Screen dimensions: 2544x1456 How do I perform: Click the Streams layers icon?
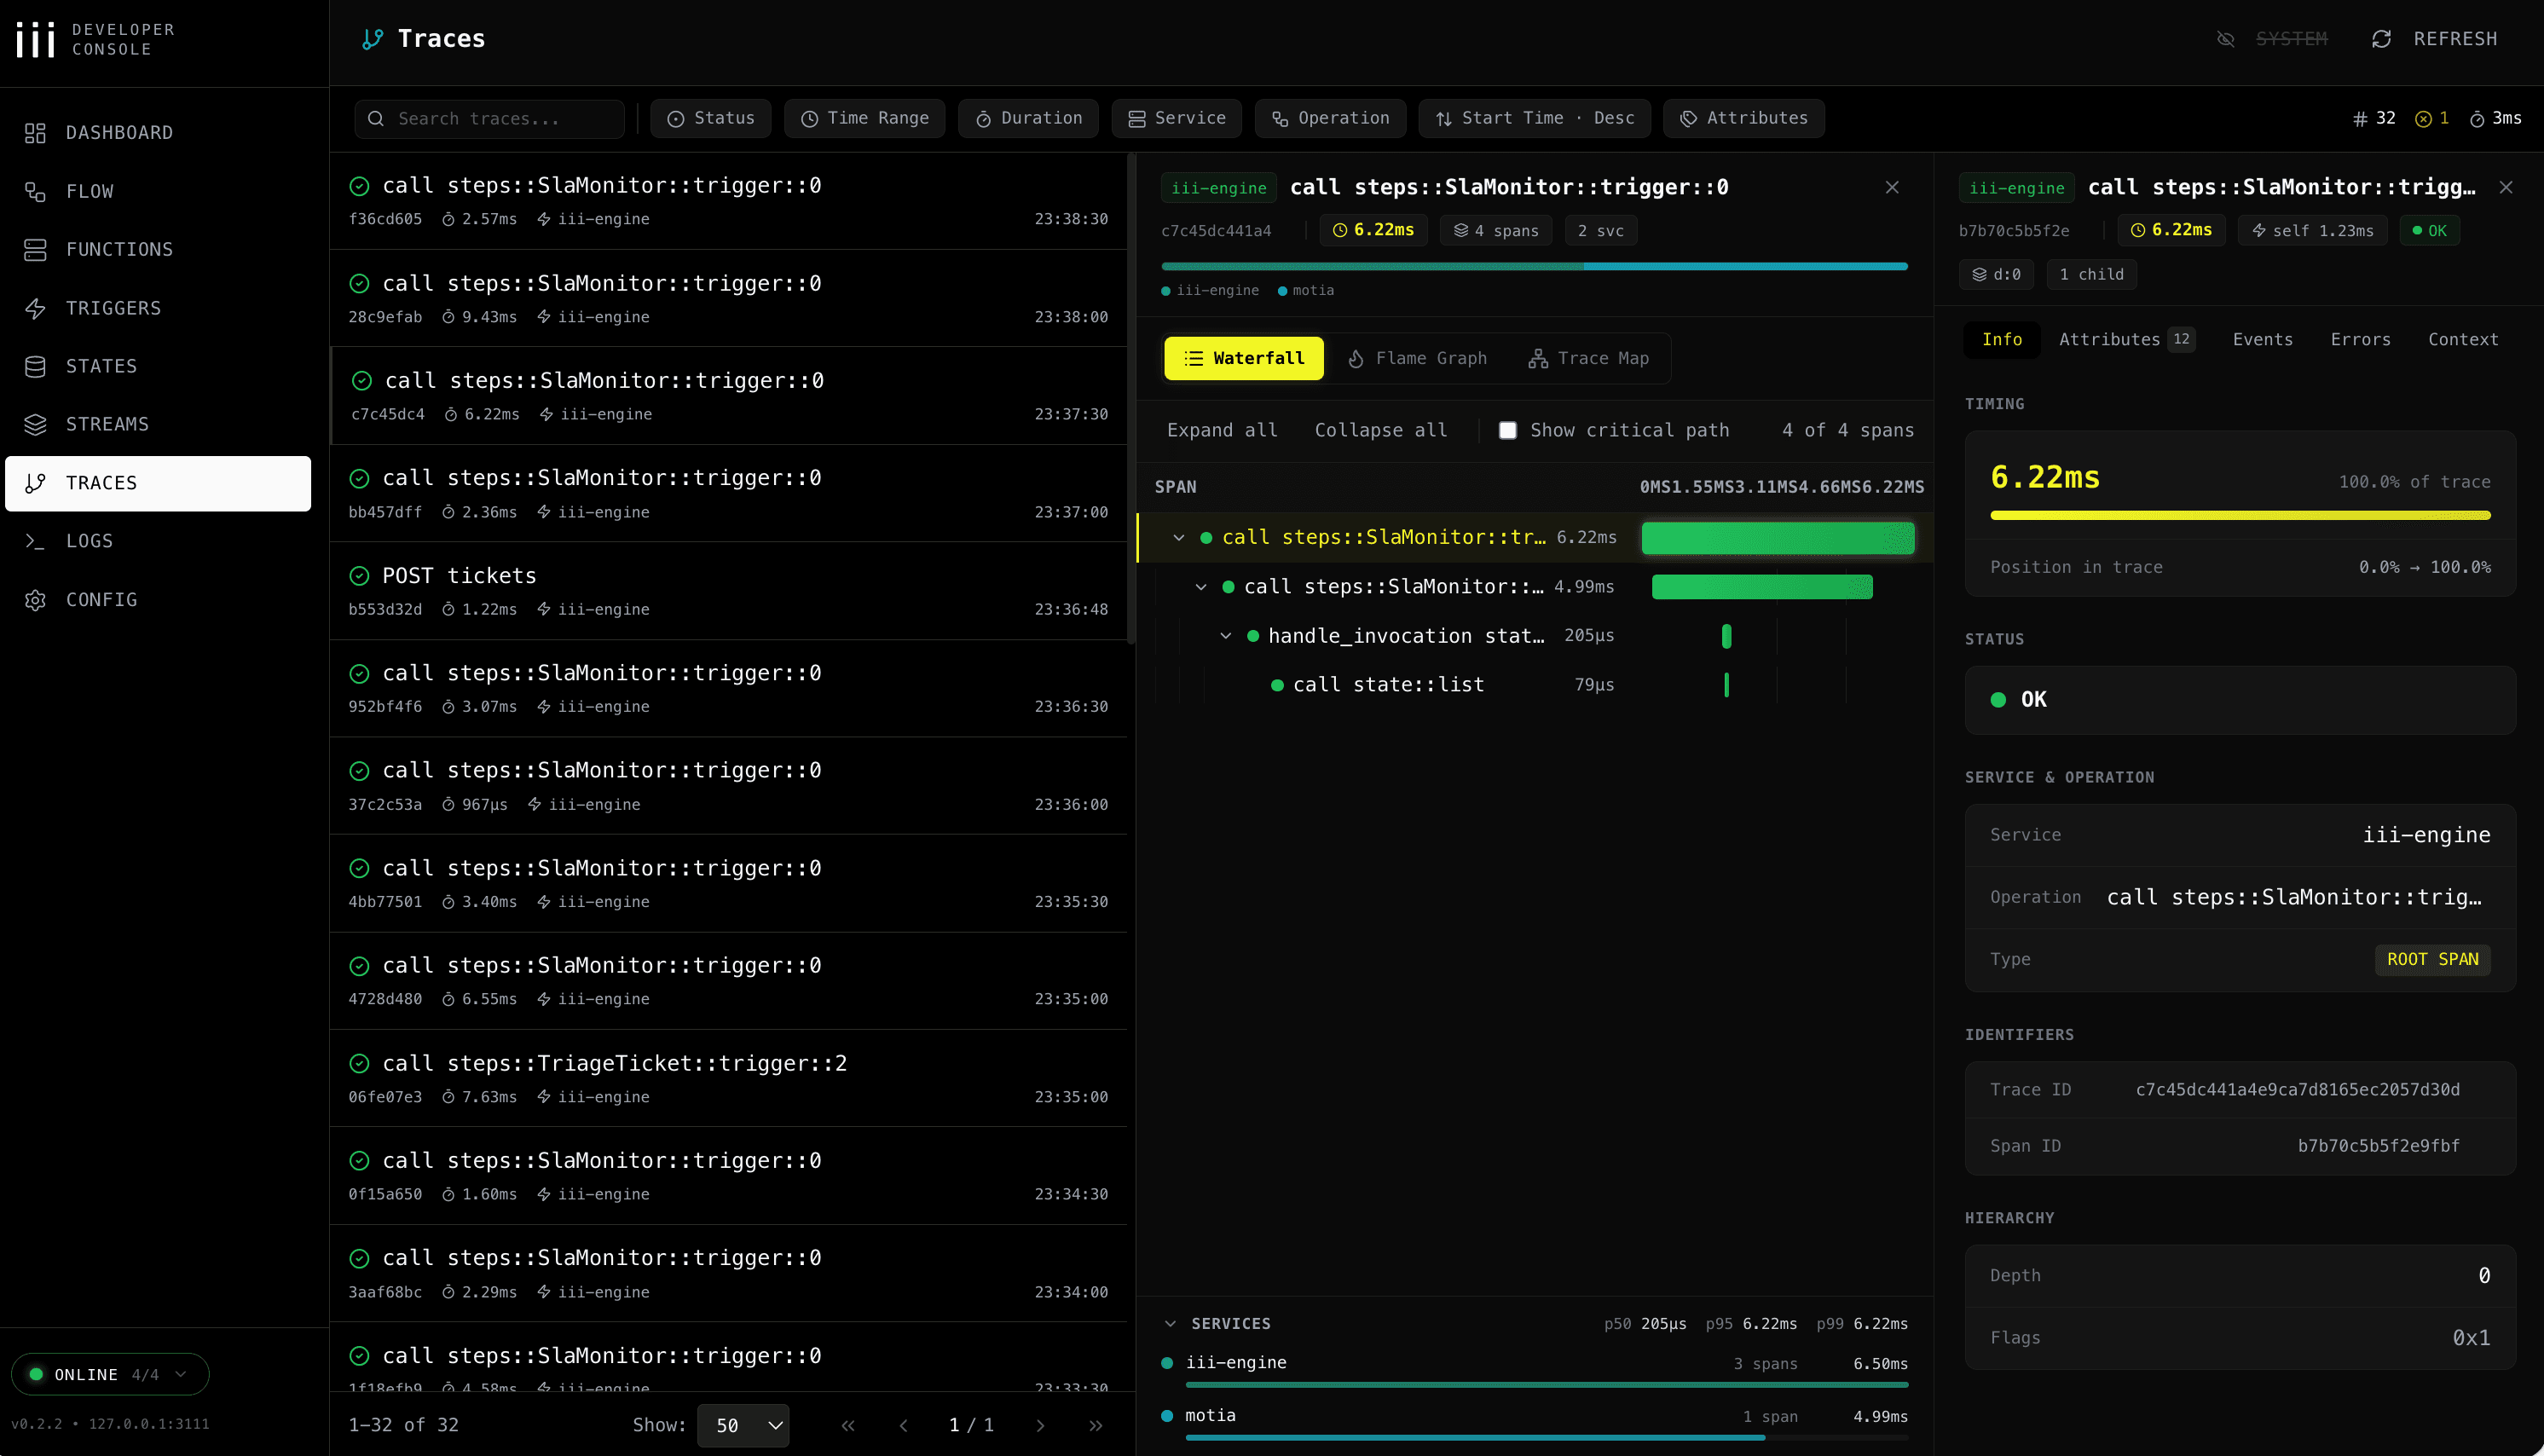click(36, 424)
